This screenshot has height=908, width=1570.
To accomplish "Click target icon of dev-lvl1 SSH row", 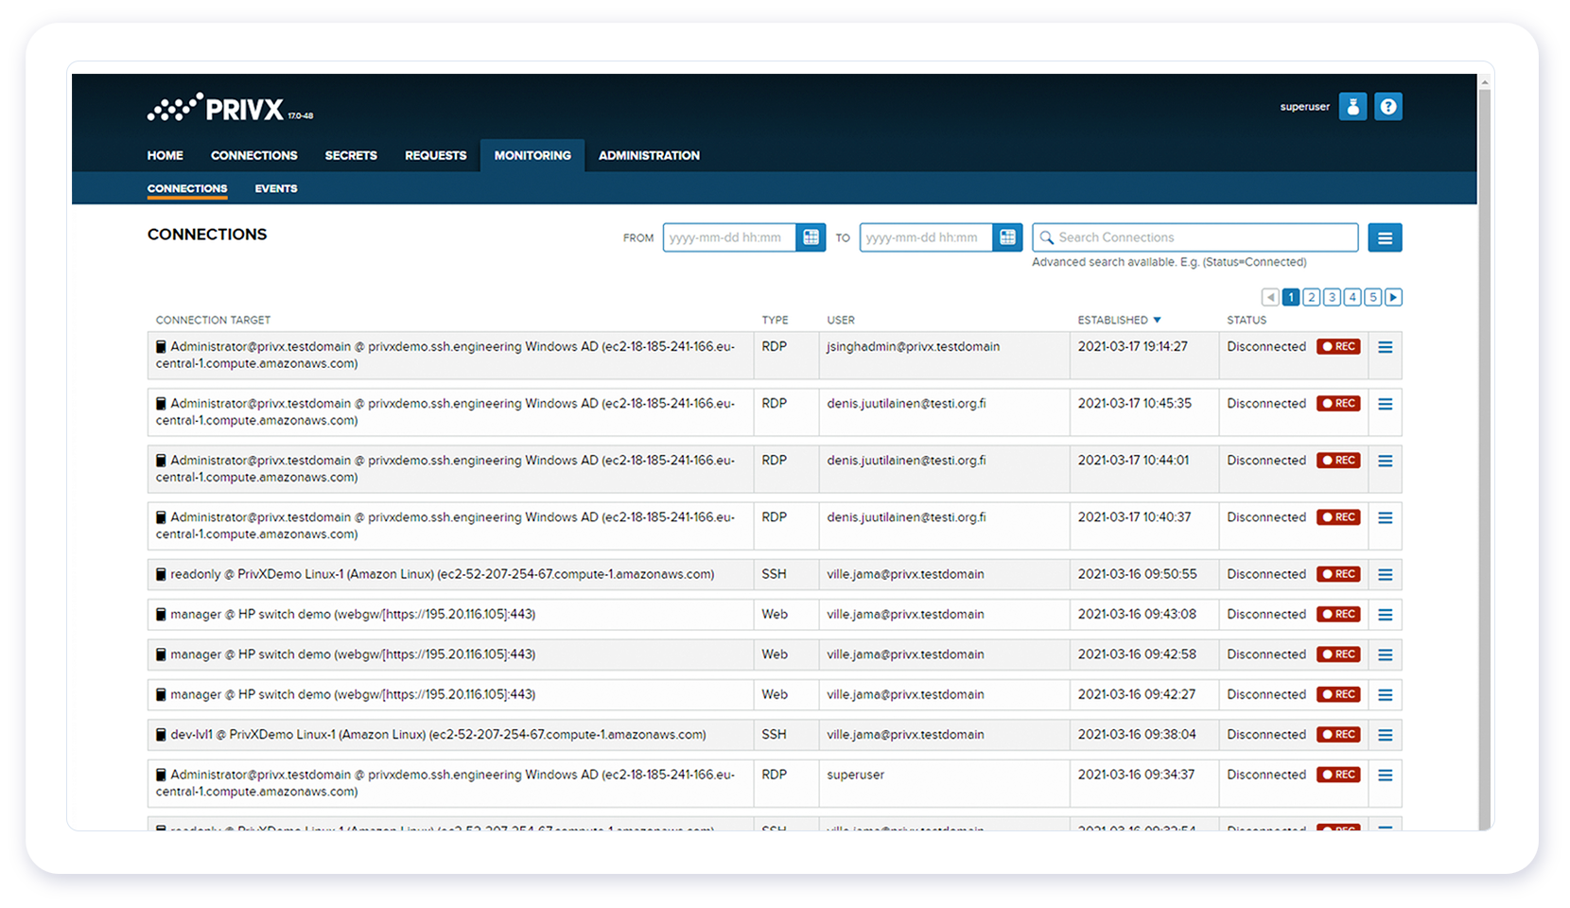I will (x=161, y=735).
